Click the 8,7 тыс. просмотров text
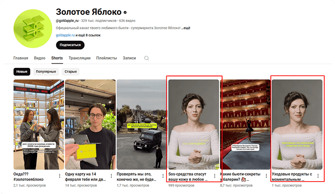 coord(236,186)
